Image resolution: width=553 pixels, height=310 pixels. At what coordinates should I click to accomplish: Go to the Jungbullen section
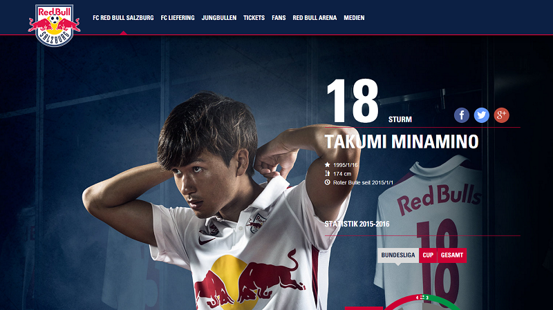click(x=219, y=18)
